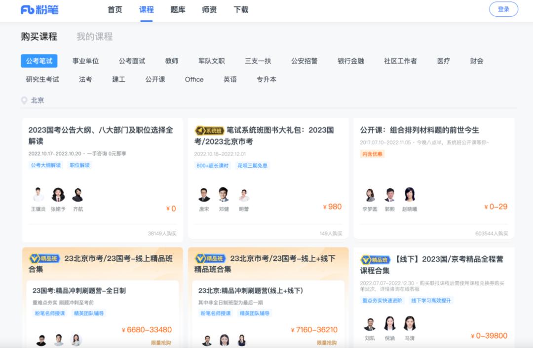Click teacher 邓健's avatar
The image size is (533, 348).
tap(224, 195)
